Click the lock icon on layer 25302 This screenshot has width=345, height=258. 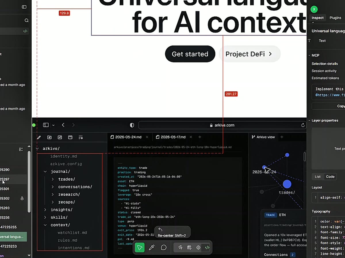(22, 198)
